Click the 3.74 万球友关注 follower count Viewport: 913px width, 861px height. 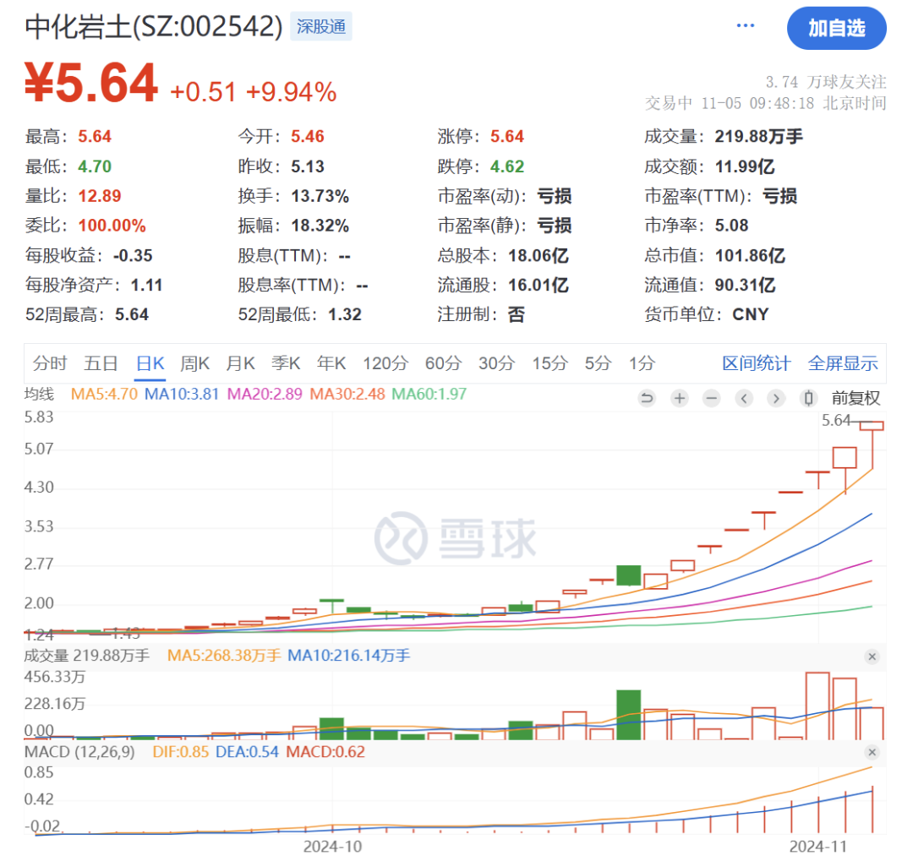[826, 82]
